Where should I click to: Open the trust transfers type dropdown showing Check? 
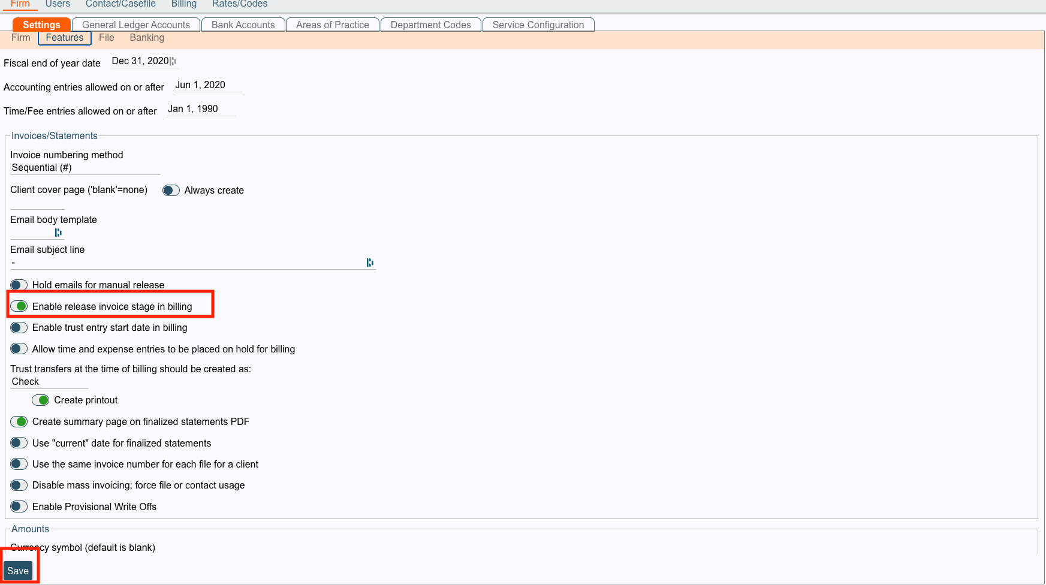[49, 382]
